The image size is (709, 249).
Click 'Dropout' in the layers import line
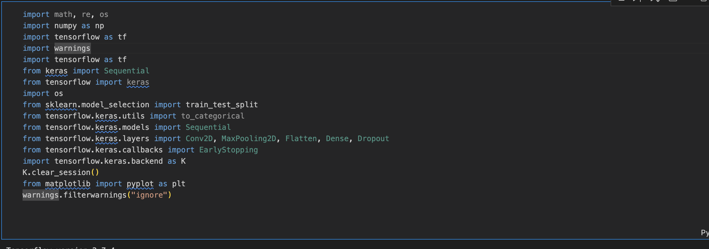(373, 139)
